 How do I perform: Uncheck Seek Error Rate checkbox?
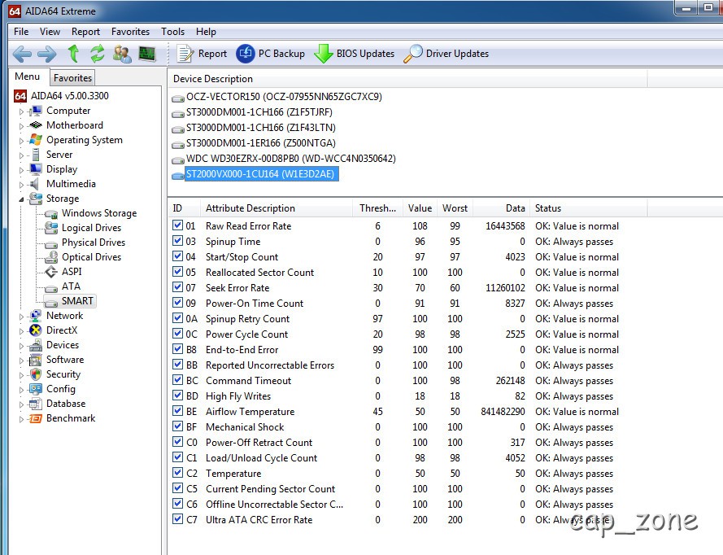point(177,287)
